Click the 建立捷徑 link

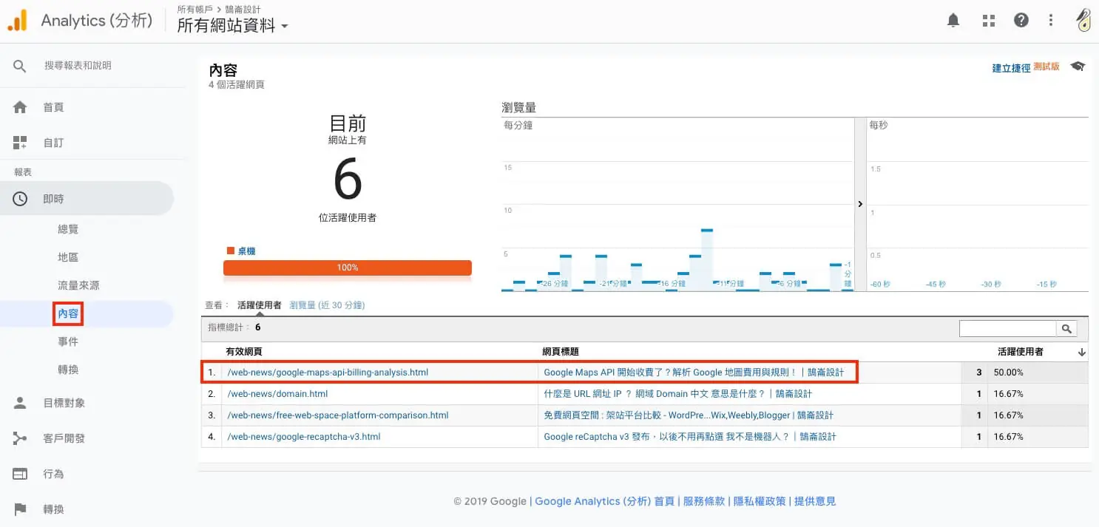pyautogui.click(x=1011, y=68)
